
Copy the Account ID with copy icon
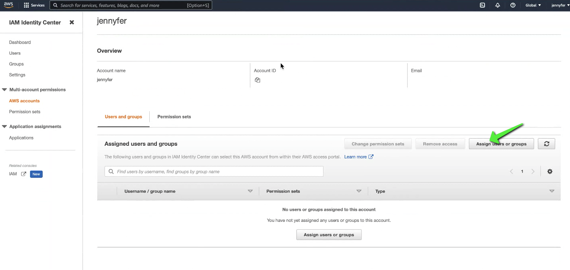[x=258, y=80]
